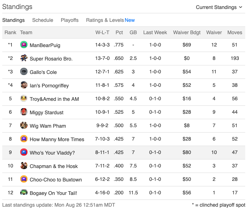Viewport: 248px width, 210px height.
Task: Open the Playoffs tab
Action: (x=70, y=20)
